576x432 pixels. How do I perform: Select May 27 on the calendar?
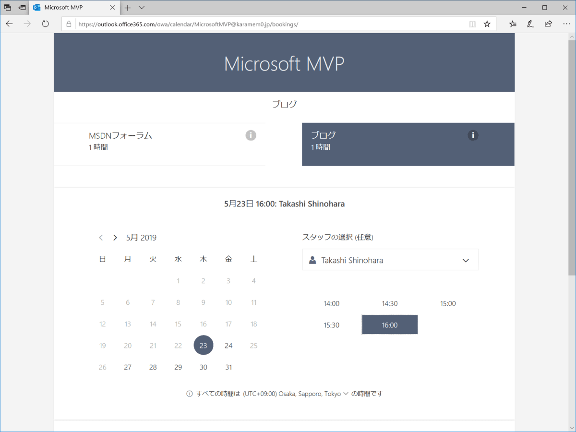[128, 367]
